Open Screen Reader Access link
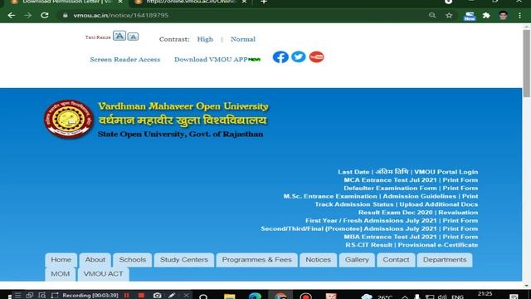This screenshot has height=299, width=531. point(125,59)
